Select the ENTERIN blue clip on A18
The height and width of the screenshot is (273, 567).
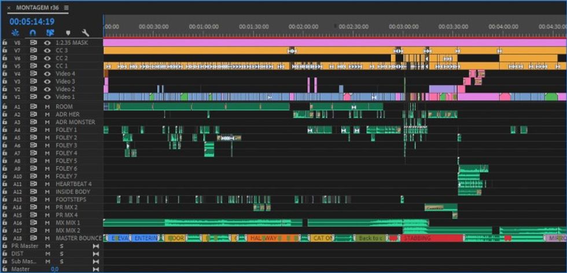tap(145, 238)
